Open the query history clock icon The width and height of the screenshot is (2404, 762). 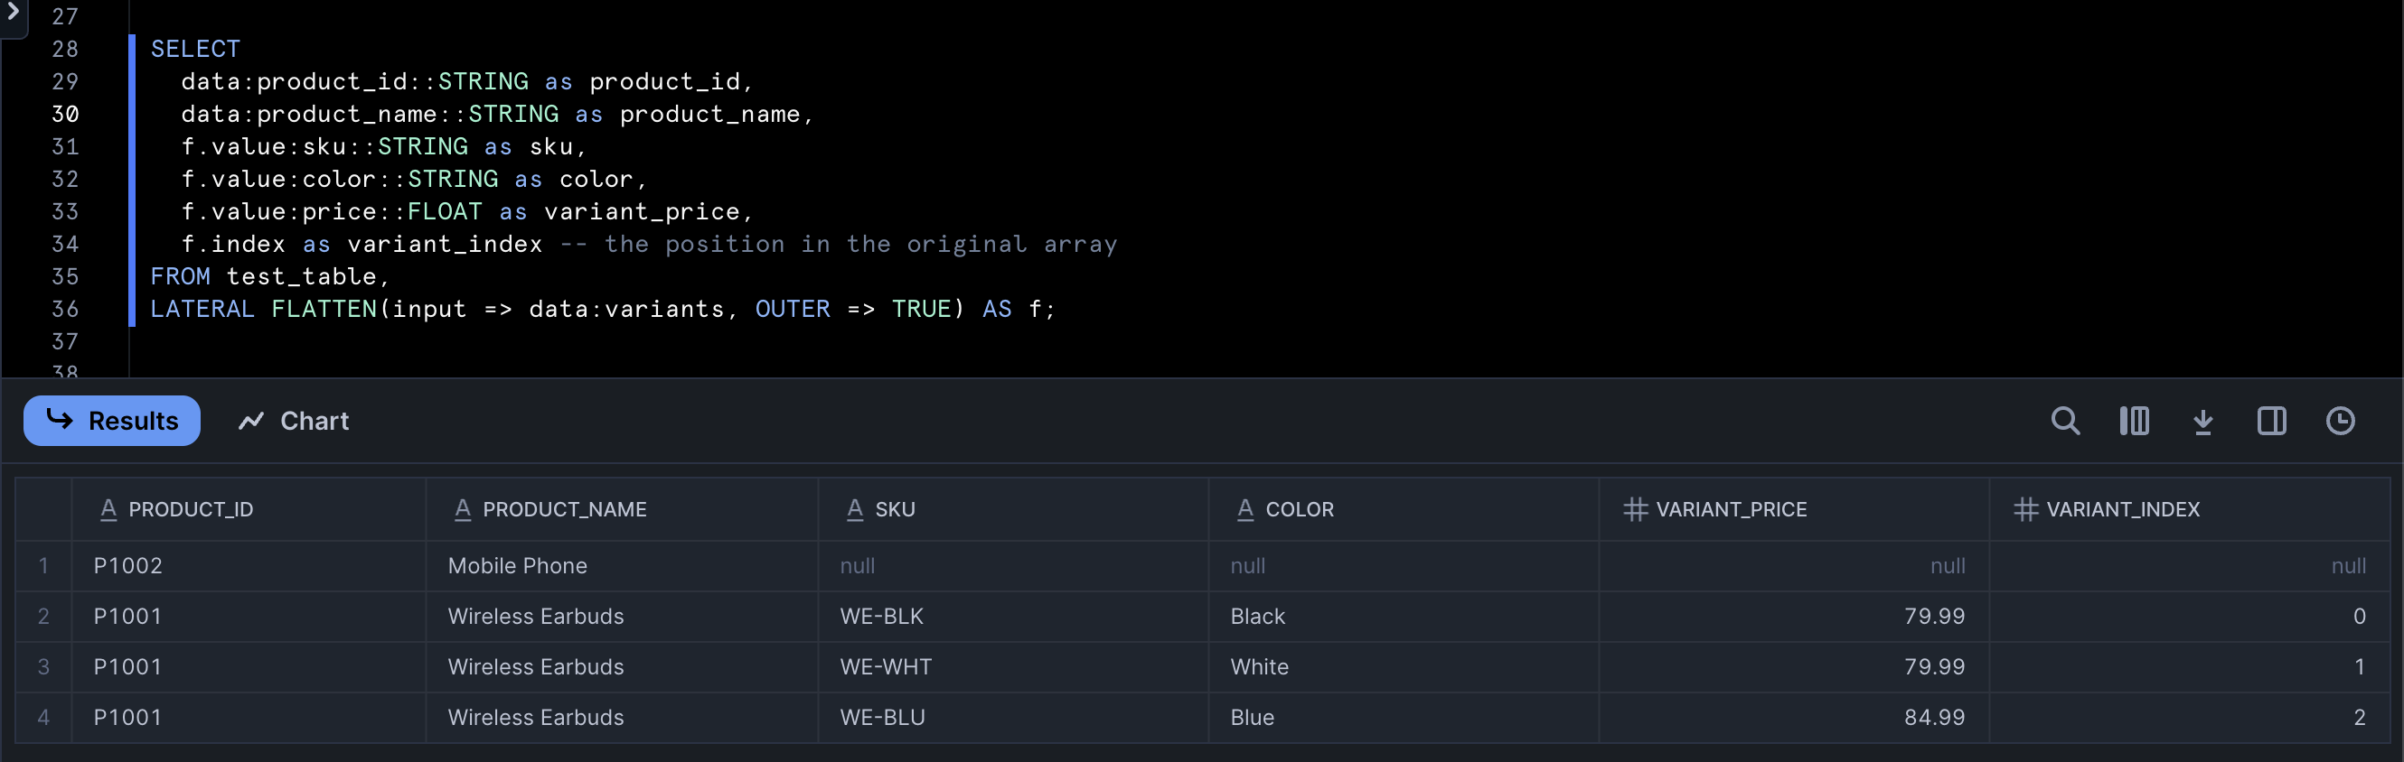pyautogui.click(x=2340, y=422)
